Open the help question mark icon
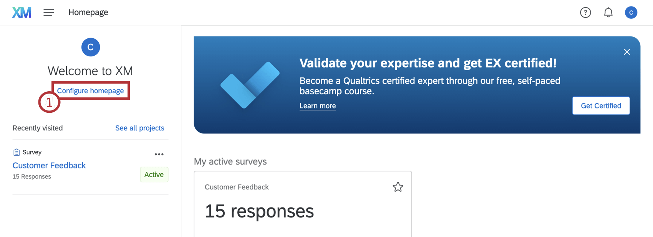Image resolution: width=653 pixels, height=237 pixels. [x=585, y=13]
